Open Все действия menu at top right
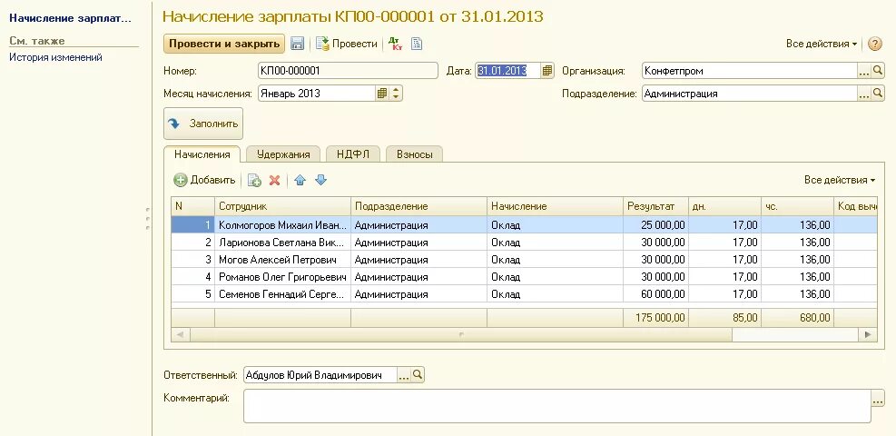Image resolution: width=896 pixels, height=436 pixels. (822, 44)
